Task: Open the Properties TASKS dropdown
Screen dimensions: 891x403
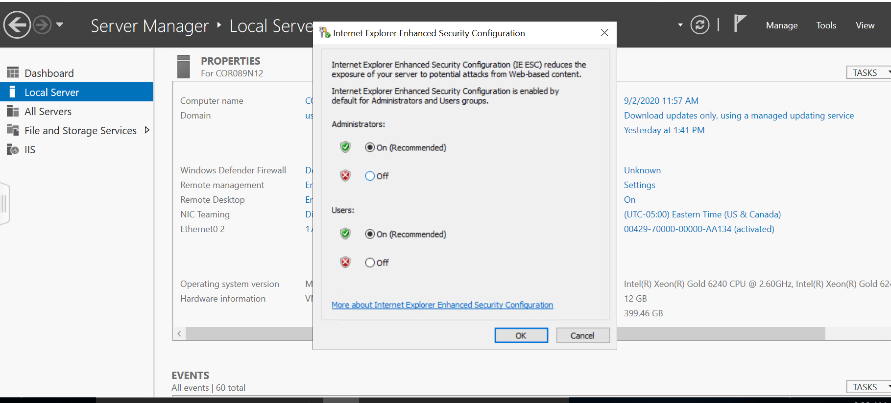Action: [868, 72]
